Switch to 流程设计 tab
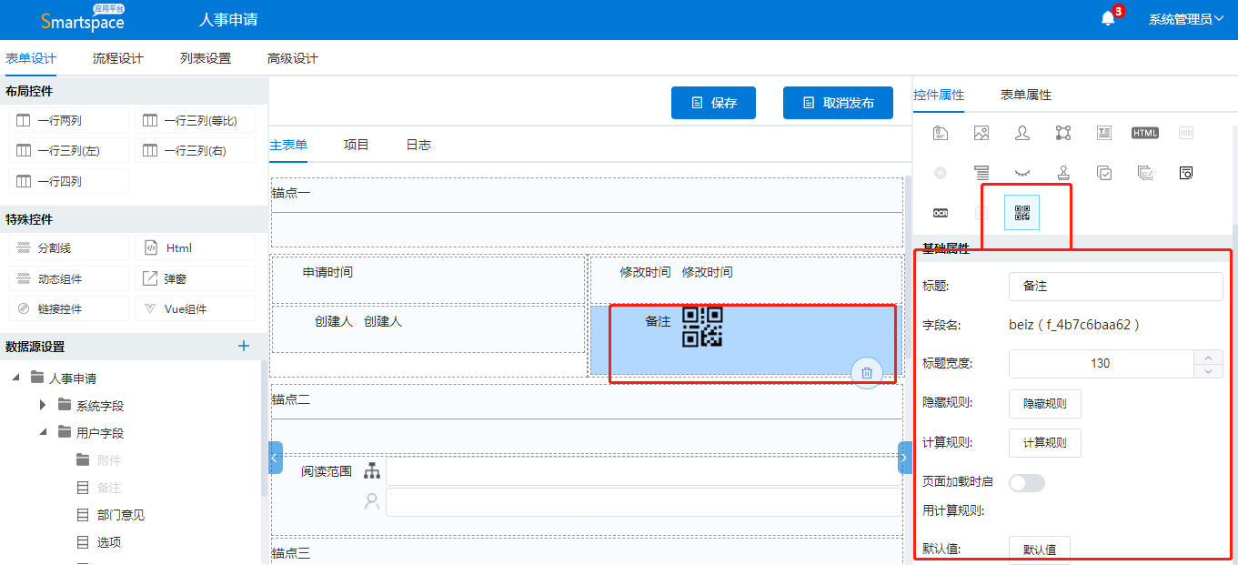 click(118, 58)
